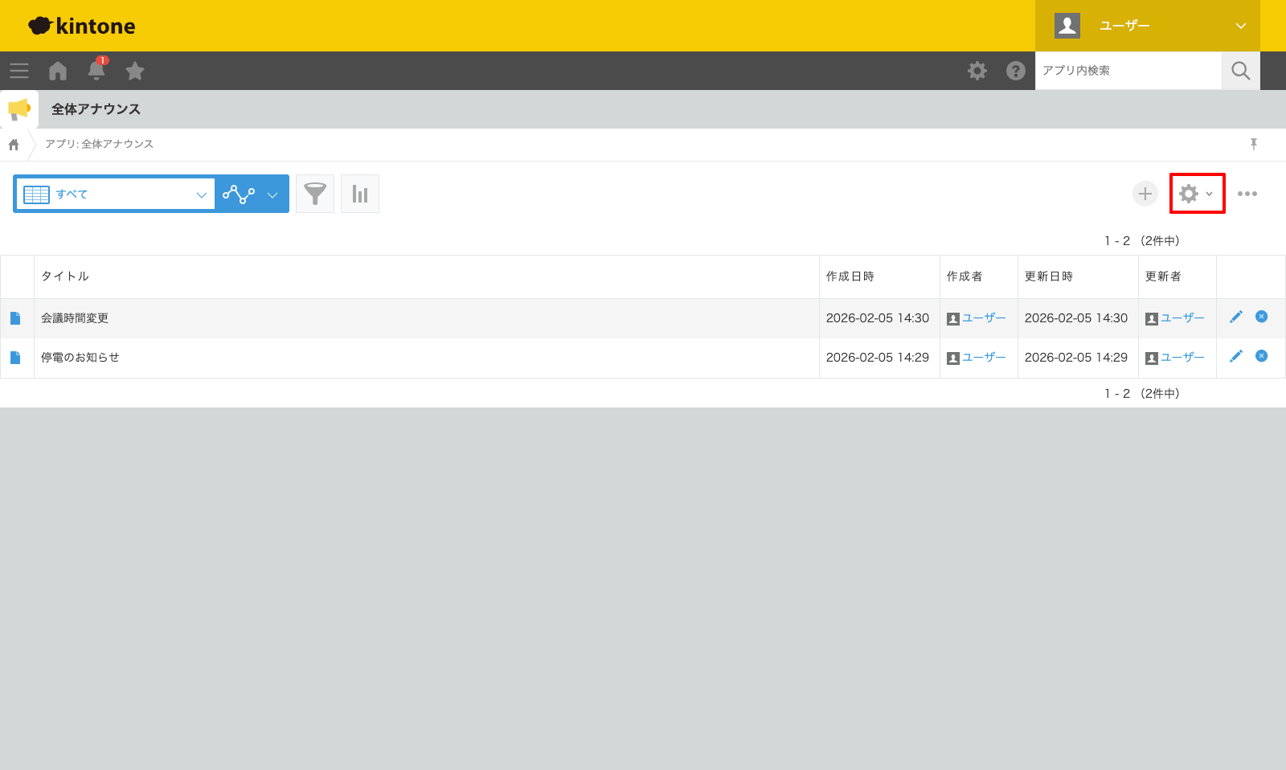Open bookmarks star icon
Image resolution: width=1286 pixels, height=770 pixels.
(x=135, y=71)
